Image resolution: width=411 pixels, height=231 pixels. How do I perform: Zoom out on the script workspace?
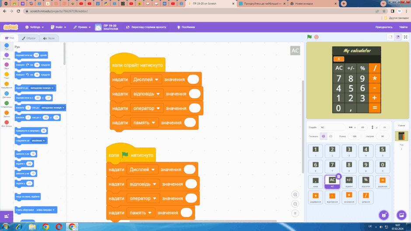coord(295,204)
